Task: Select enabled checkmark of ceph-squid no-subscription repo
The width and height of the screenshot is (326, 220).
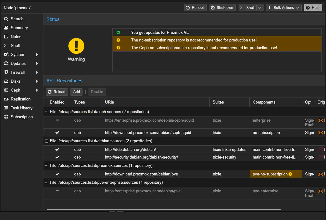Action: [57, 133]
